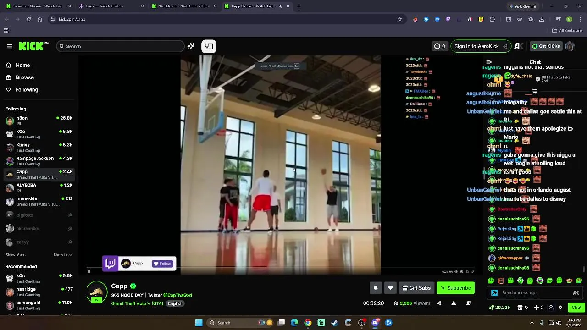Click the AK icon in the message box
The image size is (587, 330).
(x=576, y=293)
